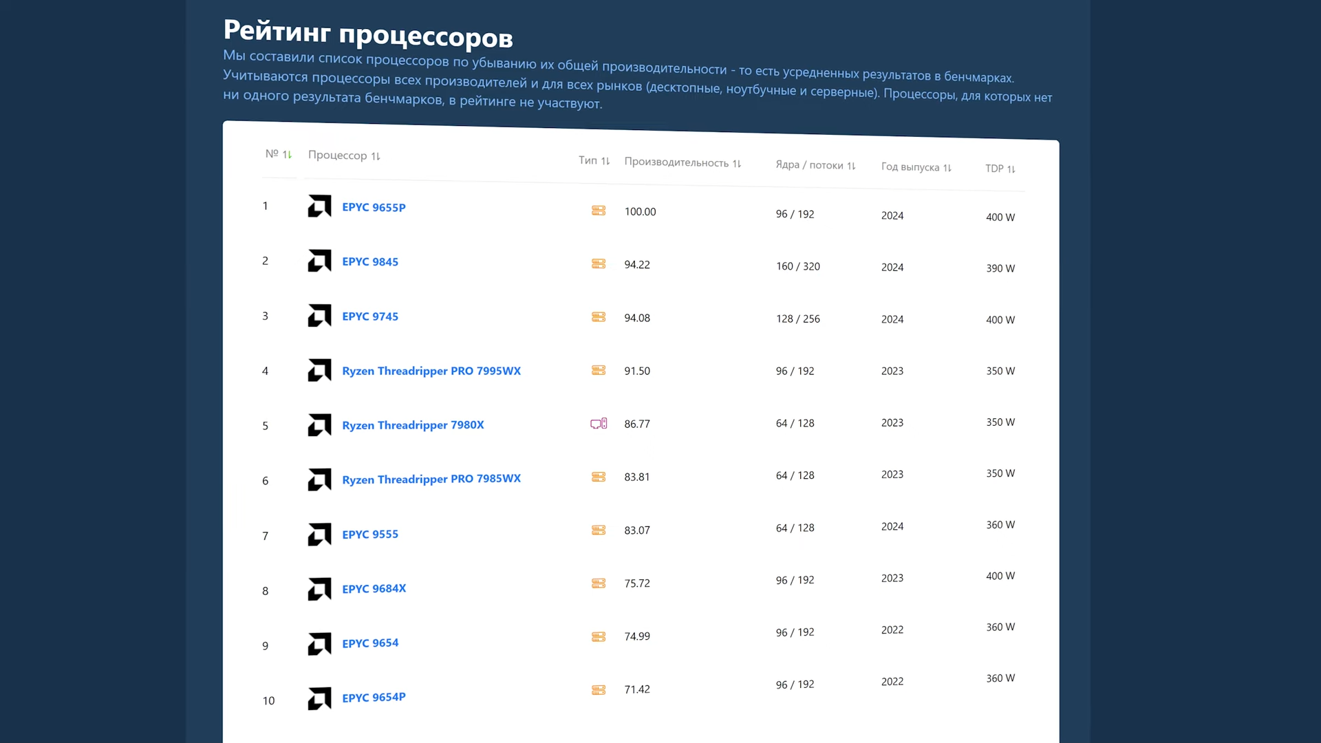Click server type icon in EPYC 9845 row
Image resolution: width=1321 pixels, height=743 pixels.
[x=599, y=263]
